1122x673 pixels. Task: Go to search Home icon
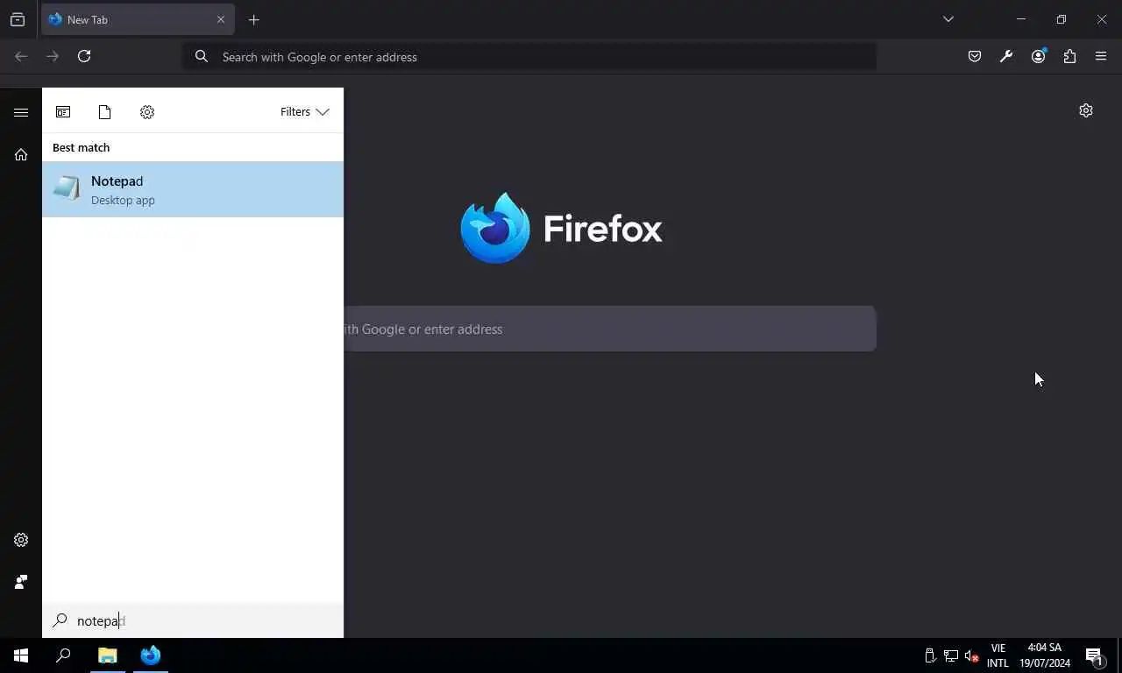tap(21, 154)
